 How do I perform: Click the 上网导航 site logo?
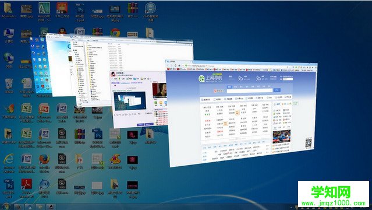(210, 78)
